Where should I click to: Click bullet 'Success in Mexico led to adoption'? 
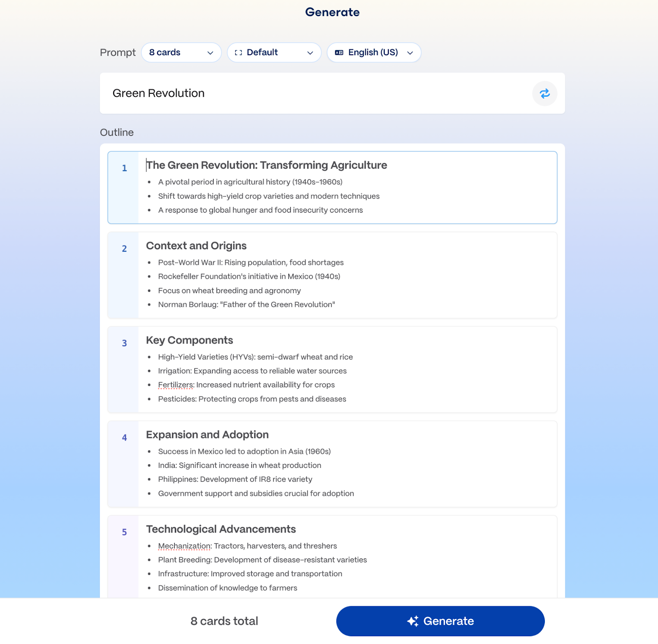pyautogui.click(x=244, y=452)
